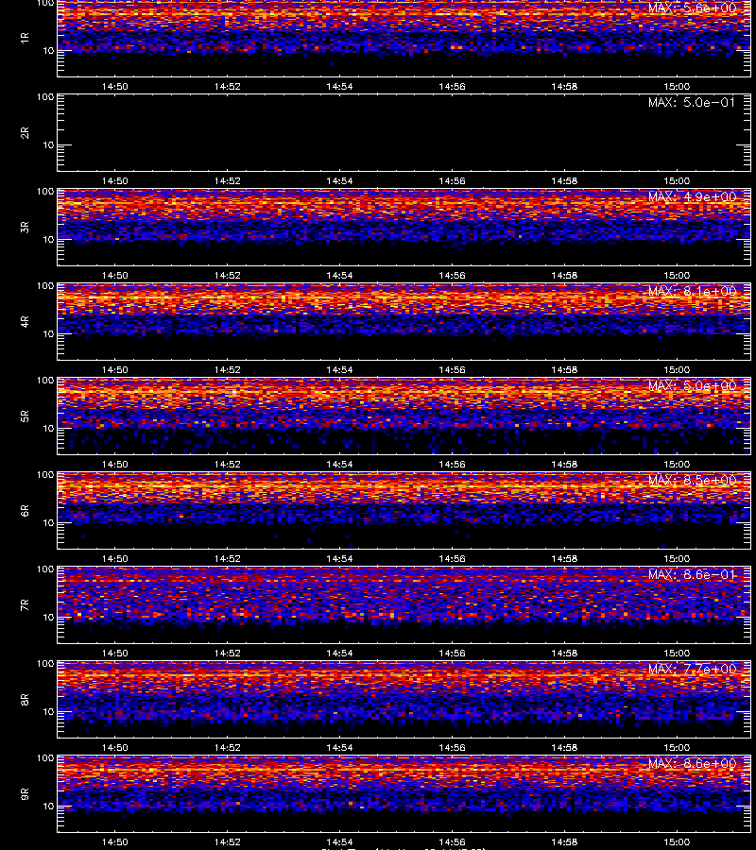Click the 10 y-axis label of panel 2R
The width and height of the screenshot is (756, 850).
click(48, 145)
